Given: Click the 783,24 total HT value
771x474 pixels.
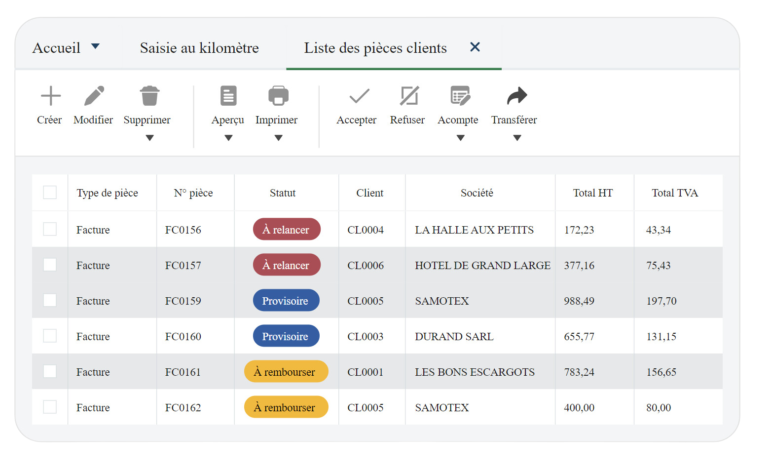Looking at the screenshot, I should point(579,372).
